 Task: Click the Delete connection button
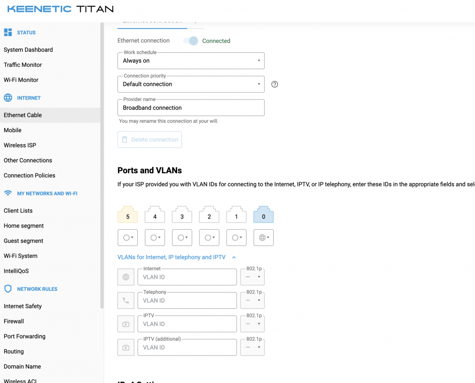150,140
